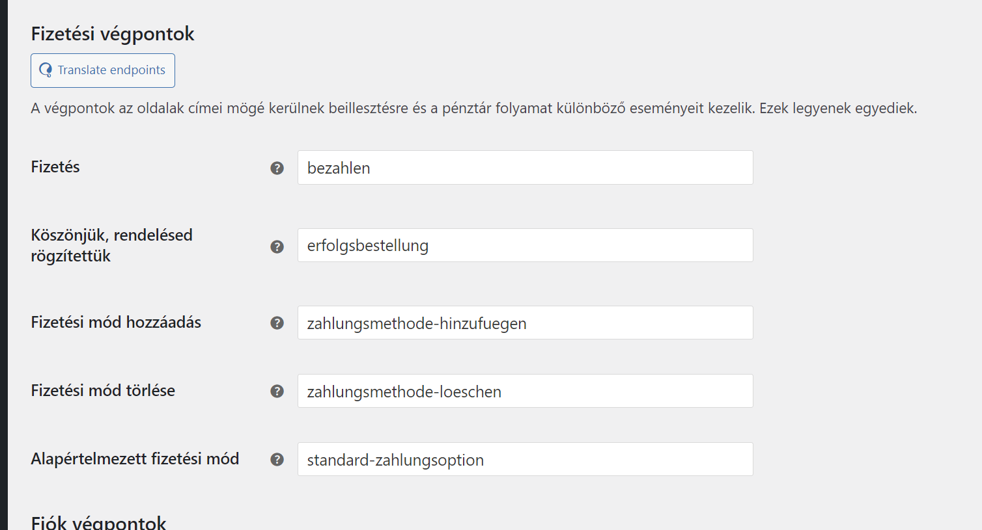Open help for Alapértelmezett fizetési mód
The width and height of the screenshot is (982, 530).
tap(277, 460)
